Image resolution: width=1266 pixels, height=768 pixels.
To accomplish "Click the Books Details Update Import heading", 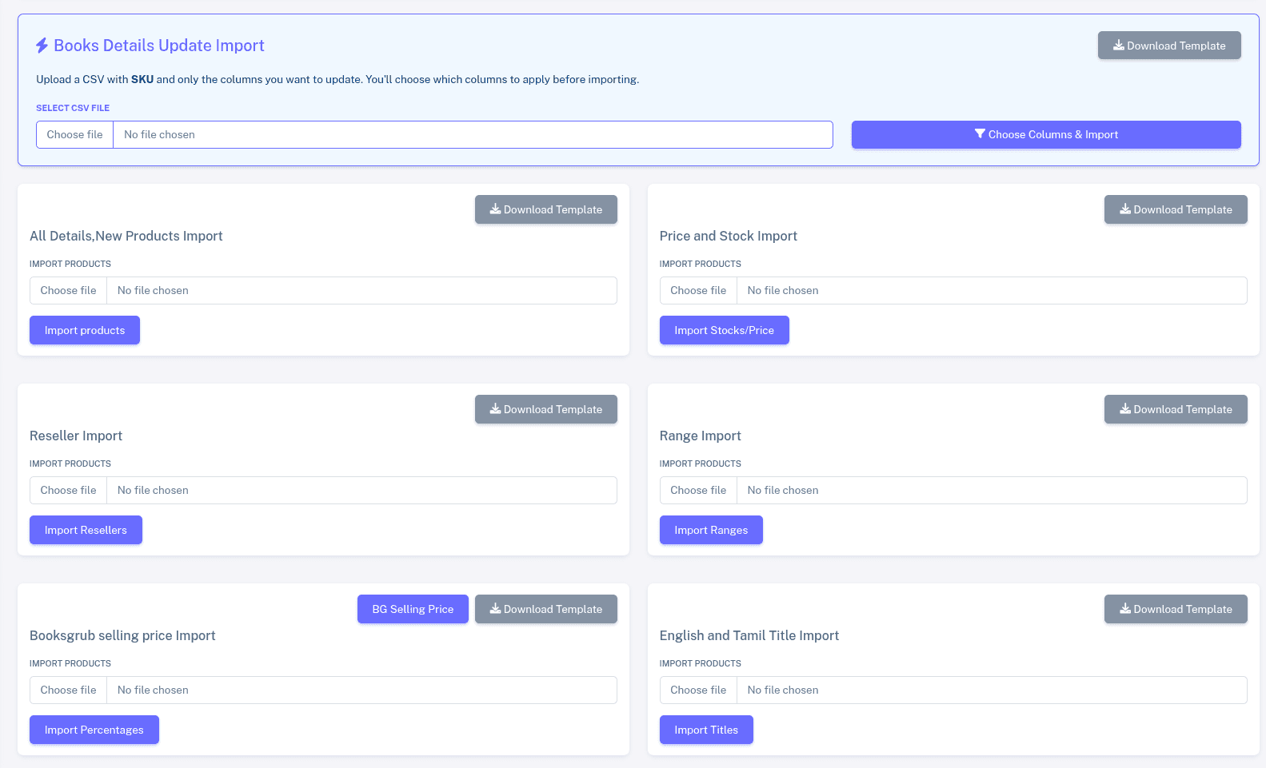I will [x=159, y=46].
